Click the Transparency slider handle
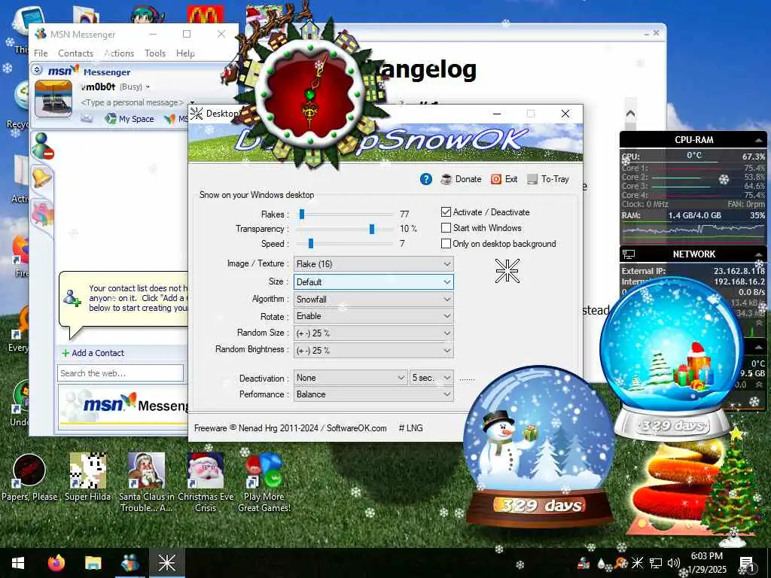 click(372, 229)
